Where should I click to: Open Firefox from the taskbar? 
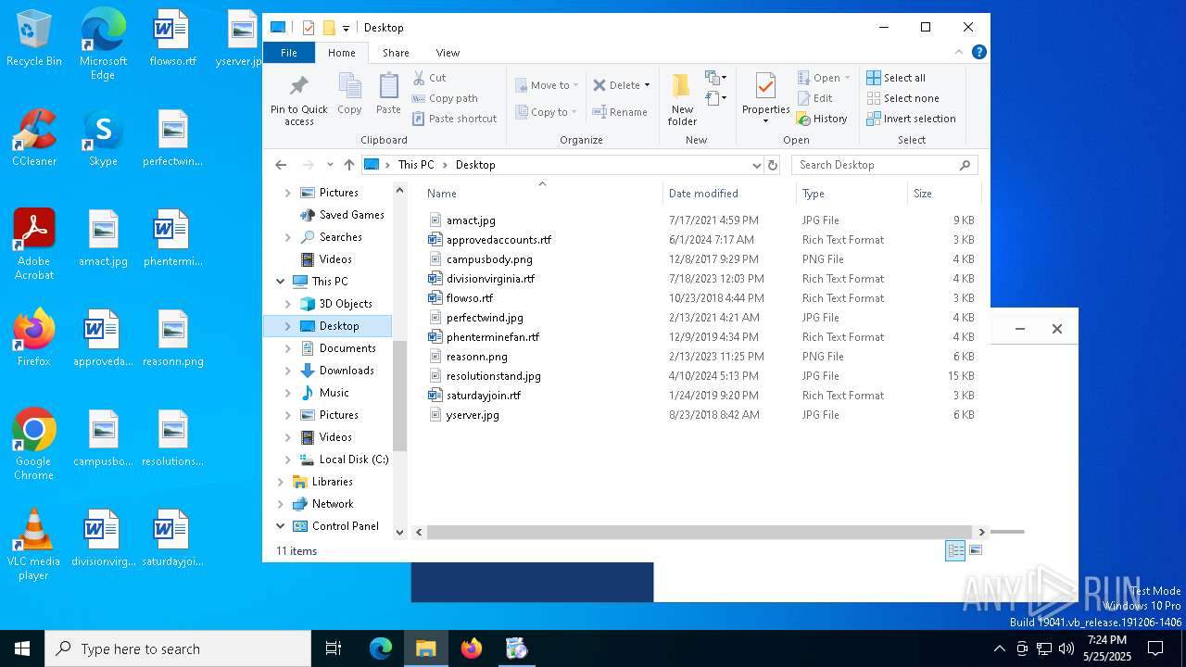tap(472, 648)
